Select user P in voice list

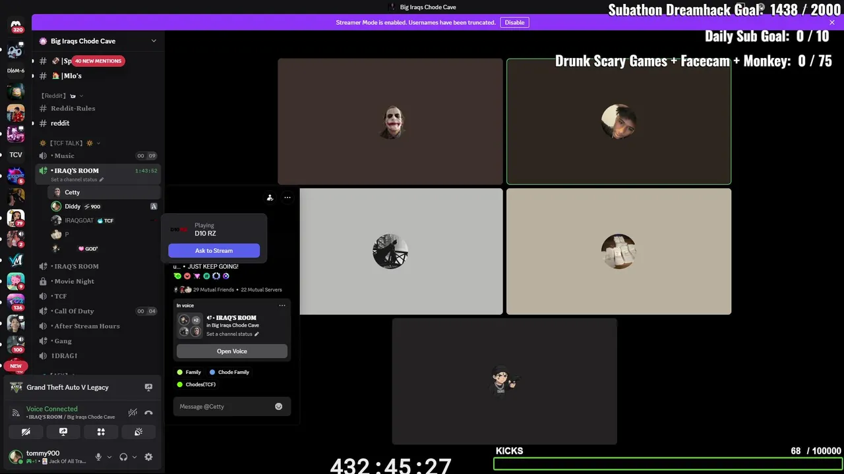pyautogui.click(x=104, y=234)
